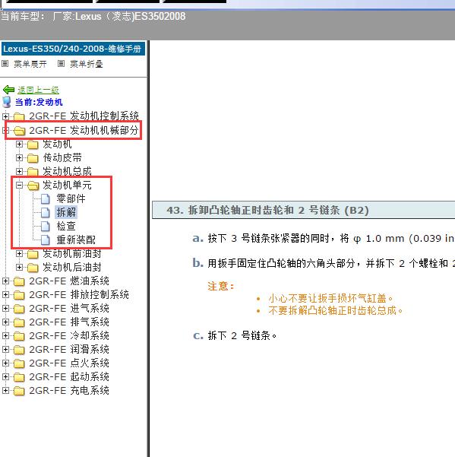Expand the 2GR-FE 排放控制系统 node
The height and width of the screenshot is (457, 455).
point(5,295)
